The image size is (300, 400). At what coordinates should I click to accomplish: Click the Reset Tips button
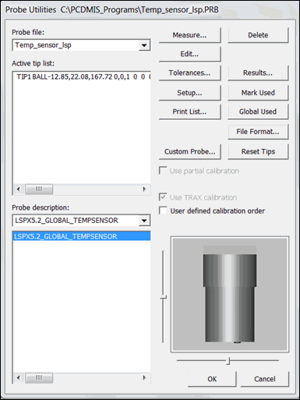[258, 152]
